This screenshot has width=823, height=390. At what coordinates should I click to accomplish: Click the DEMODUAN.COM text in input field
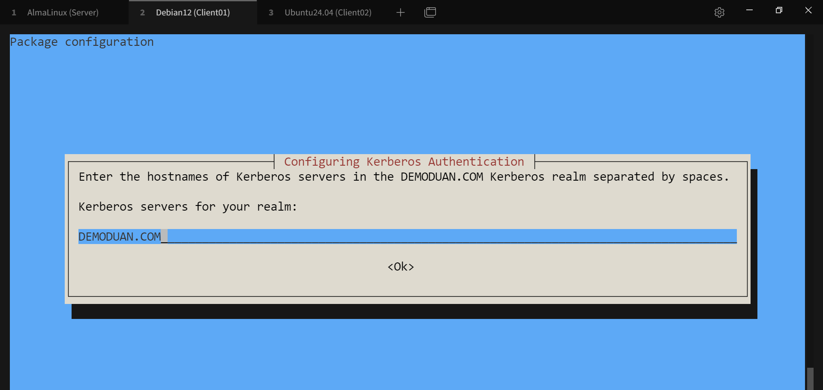pos(120,237)
